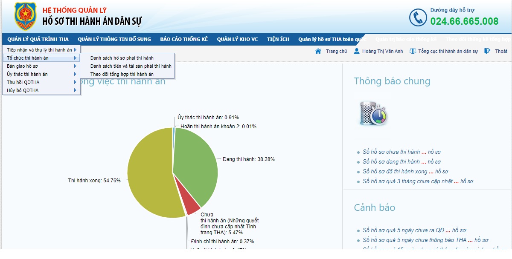
Task: Open the QUẢN LÝ KHO VC menu
Action: pyautogui.click(x=237, y=39)
